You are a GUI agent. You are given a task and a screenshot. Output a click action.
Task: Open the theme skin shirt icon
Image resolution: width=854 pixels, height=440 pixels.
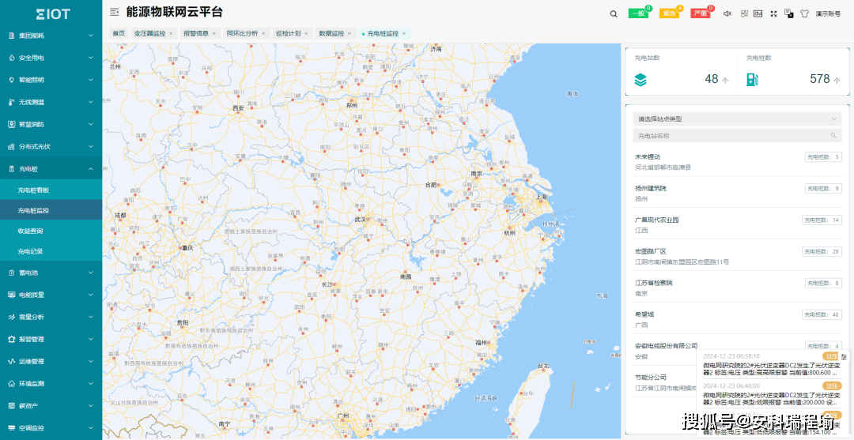[x=804, y=13]
